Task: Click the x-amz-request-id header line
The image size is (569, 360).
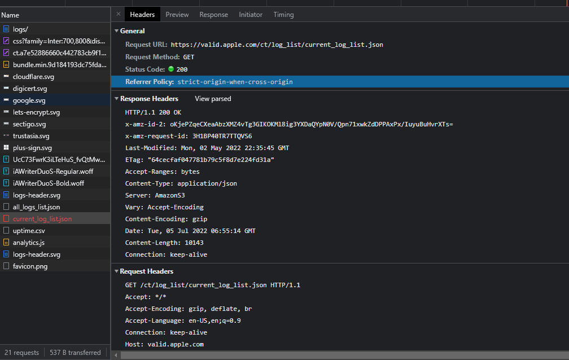Action: click(x=189, y=136)
